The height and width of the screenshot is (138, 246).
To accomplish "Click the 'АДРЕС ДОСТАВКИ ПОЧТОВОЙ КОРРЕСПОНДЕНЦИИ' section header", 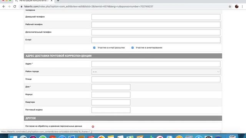I will click(x=123, y=56).
